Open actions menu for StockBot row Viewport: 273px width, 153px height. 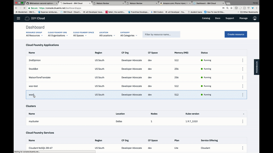point(243,69)
